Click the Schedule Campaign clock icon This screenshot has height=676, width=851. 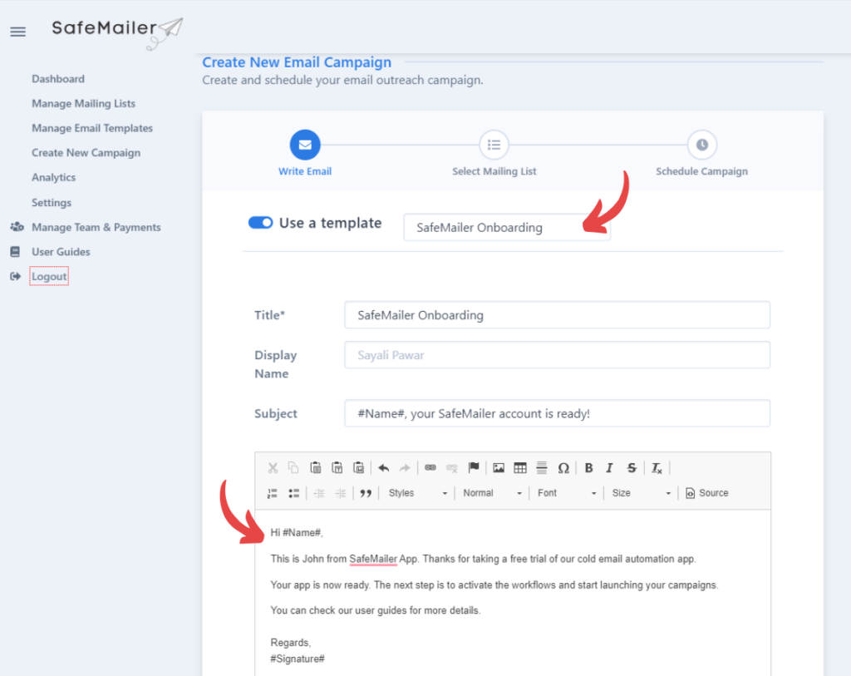tap(701, 145)
